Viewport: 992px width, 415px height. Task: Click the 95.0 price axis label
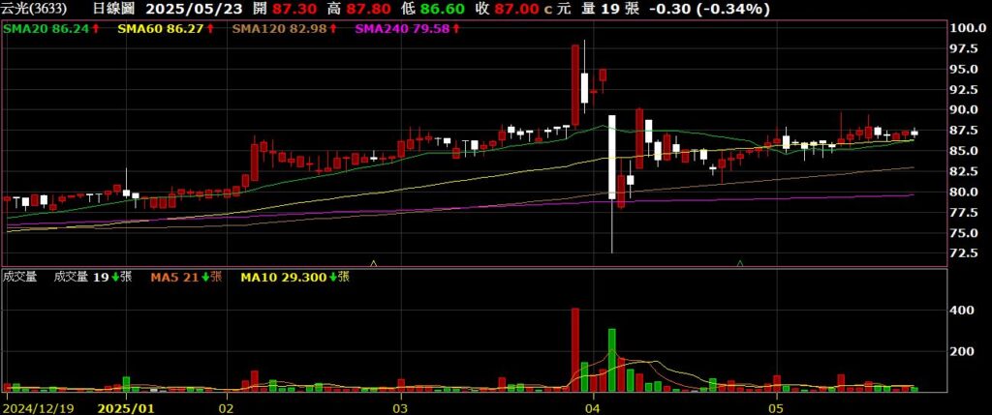point(964,69)
